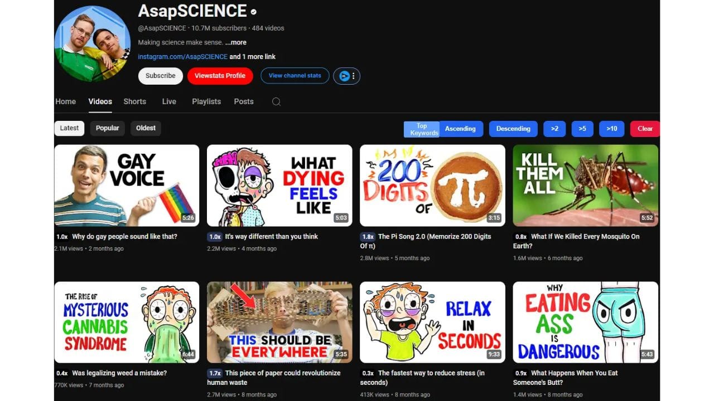Click '413K views • 8 months ago'
Viewport: 714px width, 401px height.
tap(395, 395)
